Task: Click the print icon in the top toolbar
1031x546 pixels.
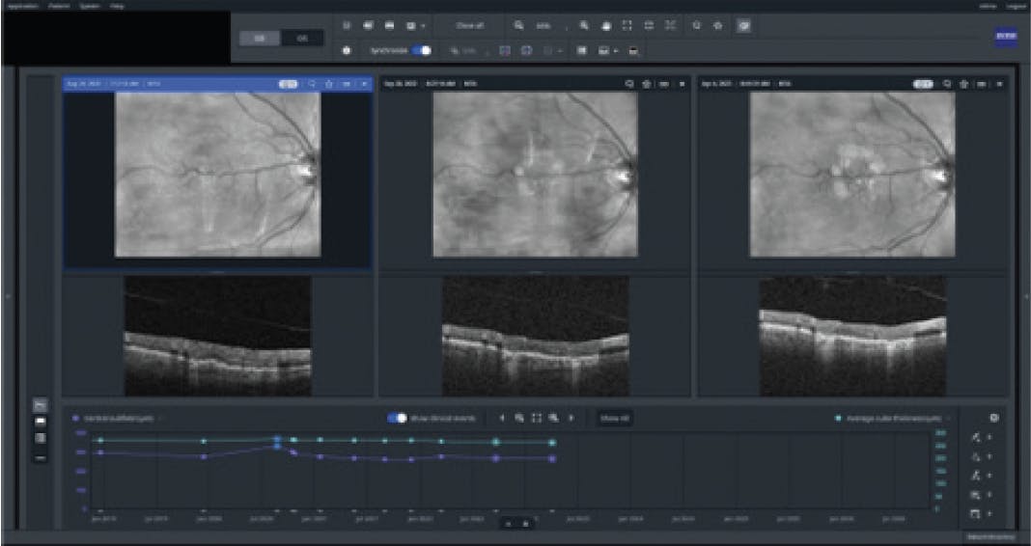Action: coord(389,25)
